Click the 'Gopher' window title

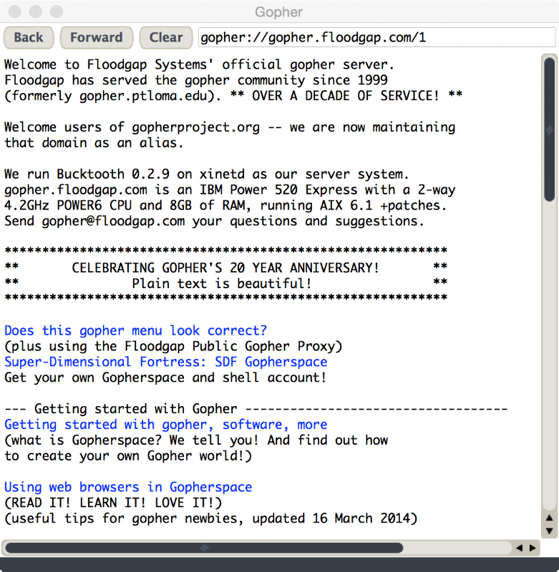click(279, 12)
